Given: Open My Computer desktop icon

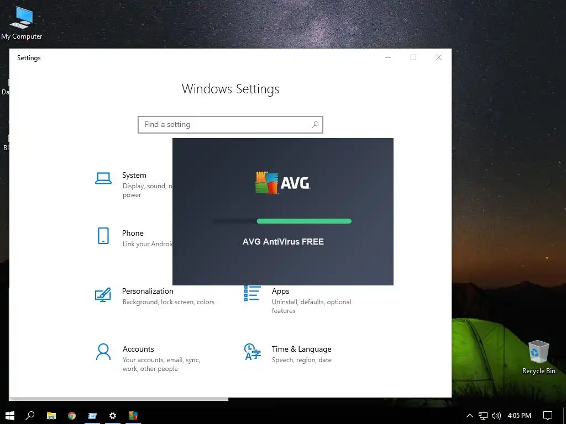Looking at the screenshot, I should point(22,23).
